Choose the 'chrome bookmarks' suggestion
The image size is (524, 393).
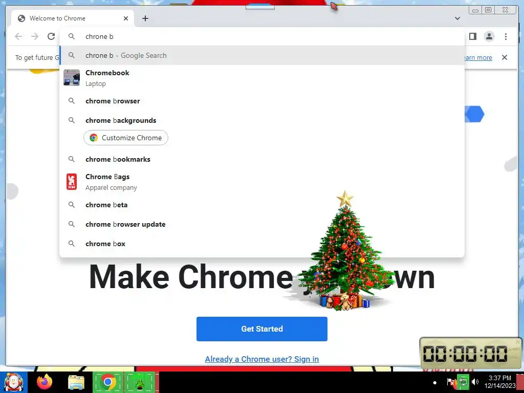click(262, 160)
